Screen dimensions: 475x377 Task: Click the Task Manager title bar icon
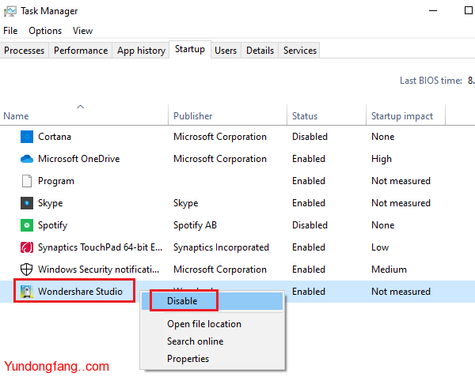[9, 12]
